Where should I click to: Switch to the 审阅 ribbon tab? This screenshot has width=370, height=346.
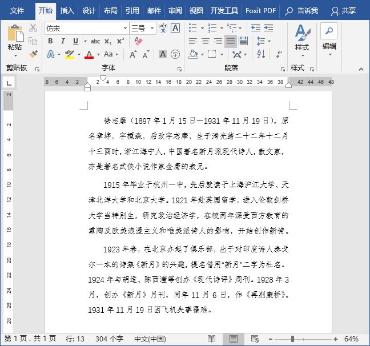(x=175, y=10)
